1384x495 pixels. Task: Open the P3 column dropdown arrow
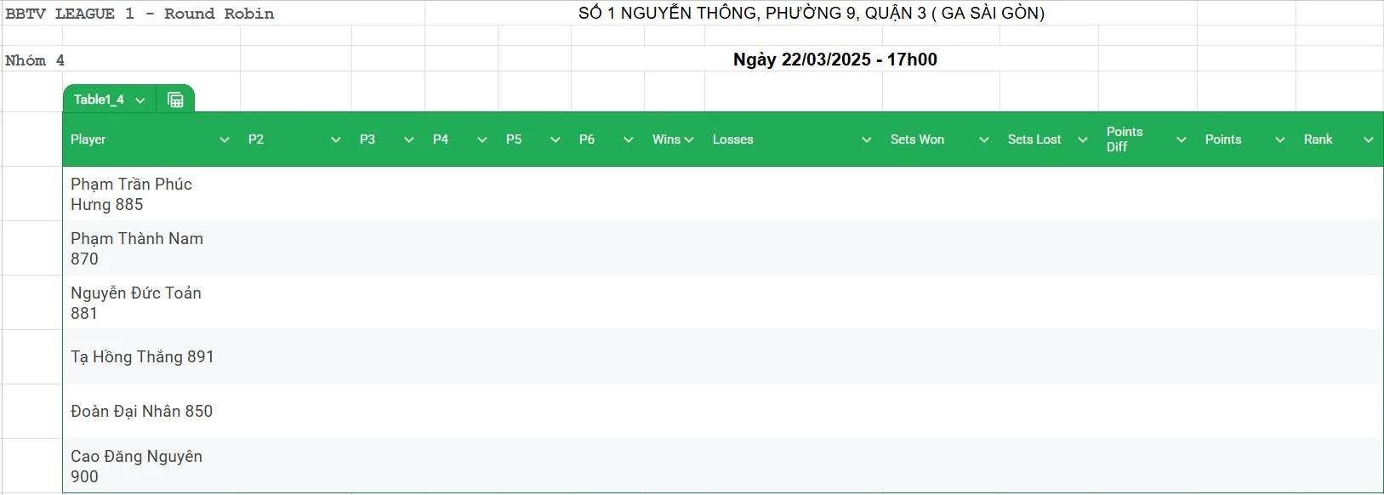click(409, 139)
